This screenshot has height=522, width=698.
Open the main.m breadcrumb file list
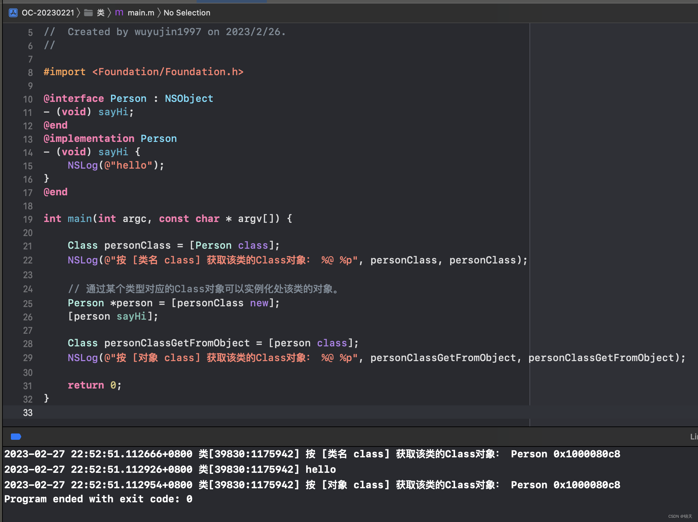point(141,13)
